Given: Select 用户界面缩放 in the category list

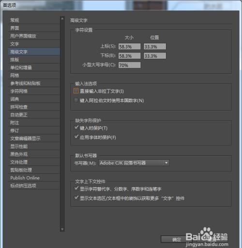Looking at the screenshot, I should pos(34,36).
